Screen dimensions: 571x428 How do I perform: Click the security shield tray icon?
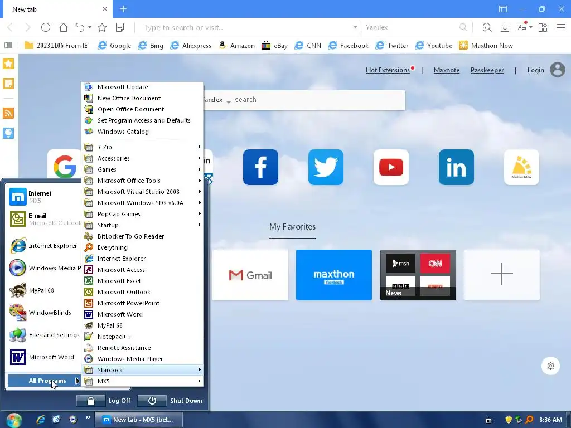(x=509, y=420)
